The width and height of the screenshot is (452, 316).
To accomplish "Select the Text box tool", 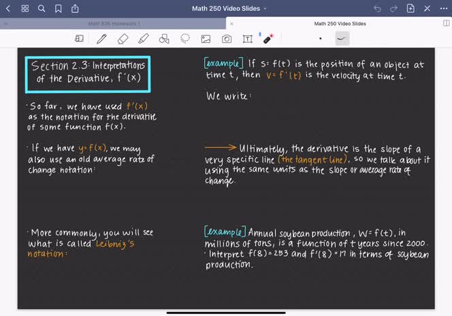I will pos(248,39).
